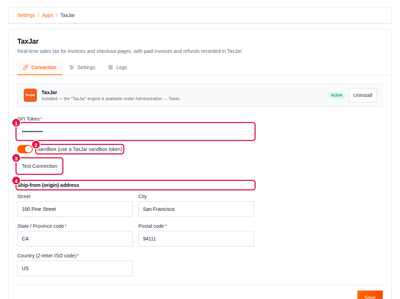
Task: Open the Connection tab
Action: [39, 67]
